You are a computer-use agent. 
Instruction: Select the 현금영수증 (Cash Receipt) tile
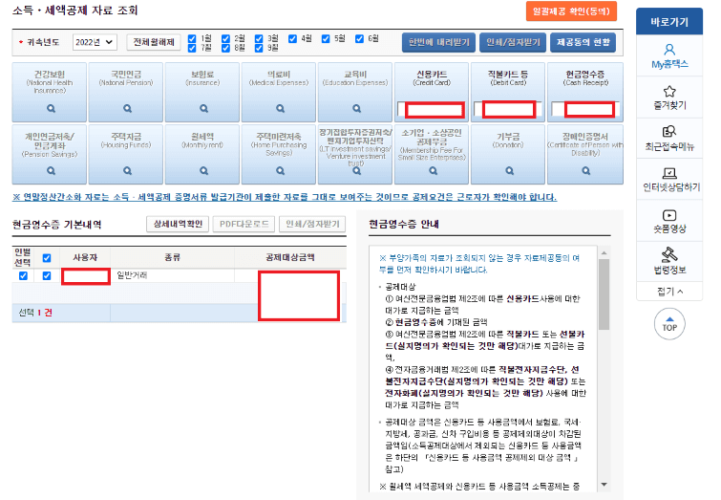584,92
